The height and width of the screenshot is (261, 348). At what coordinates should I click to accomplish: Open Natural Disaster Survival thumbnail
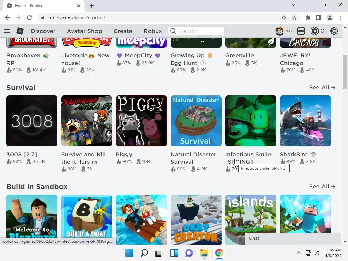pyautogui.click(x=196, y=121)
